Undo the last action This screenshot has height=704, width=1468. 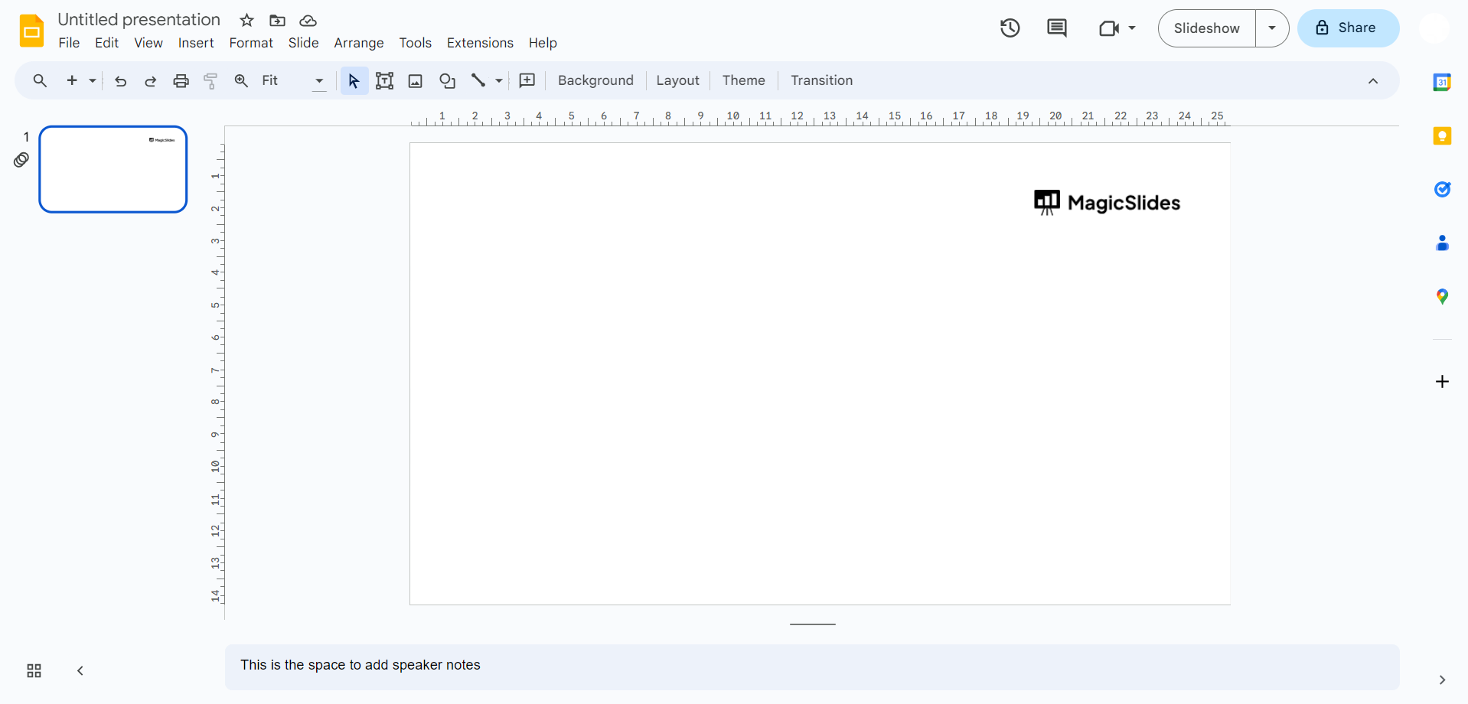click(x=120, y=81)
